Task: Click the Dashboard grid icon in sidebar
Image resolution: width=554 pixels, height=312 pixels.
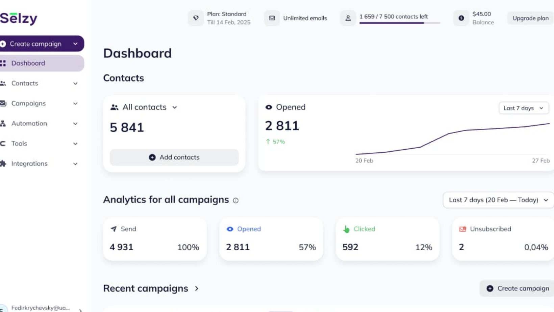Action: (3, 63)
